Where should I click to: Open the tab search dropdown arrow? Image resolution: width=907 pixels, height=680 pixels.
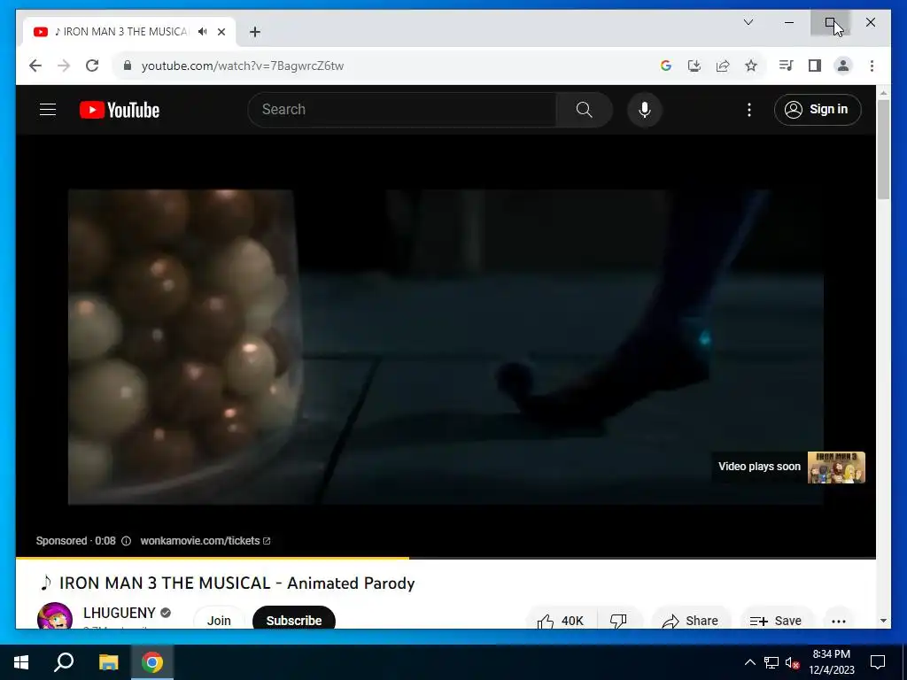click(x=748, y=22)
